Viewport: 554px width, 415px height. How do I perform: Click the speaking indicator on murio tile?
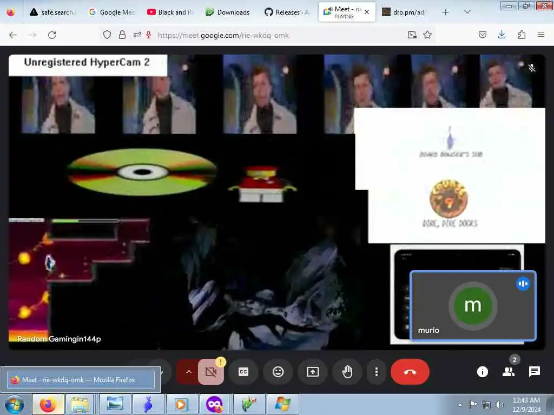pyautogui.click(x=523, y=284)
